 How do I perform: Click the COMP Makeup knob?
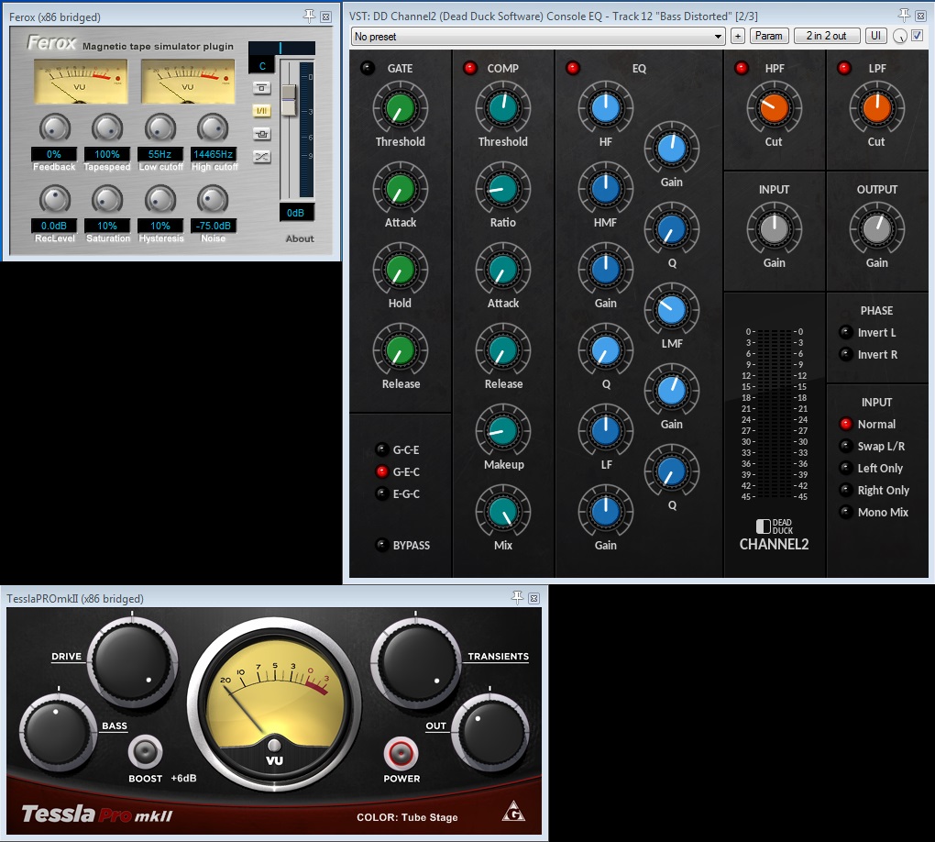[502, 431]
